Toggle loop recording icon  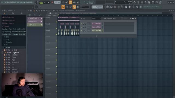(x=78, y=2)
